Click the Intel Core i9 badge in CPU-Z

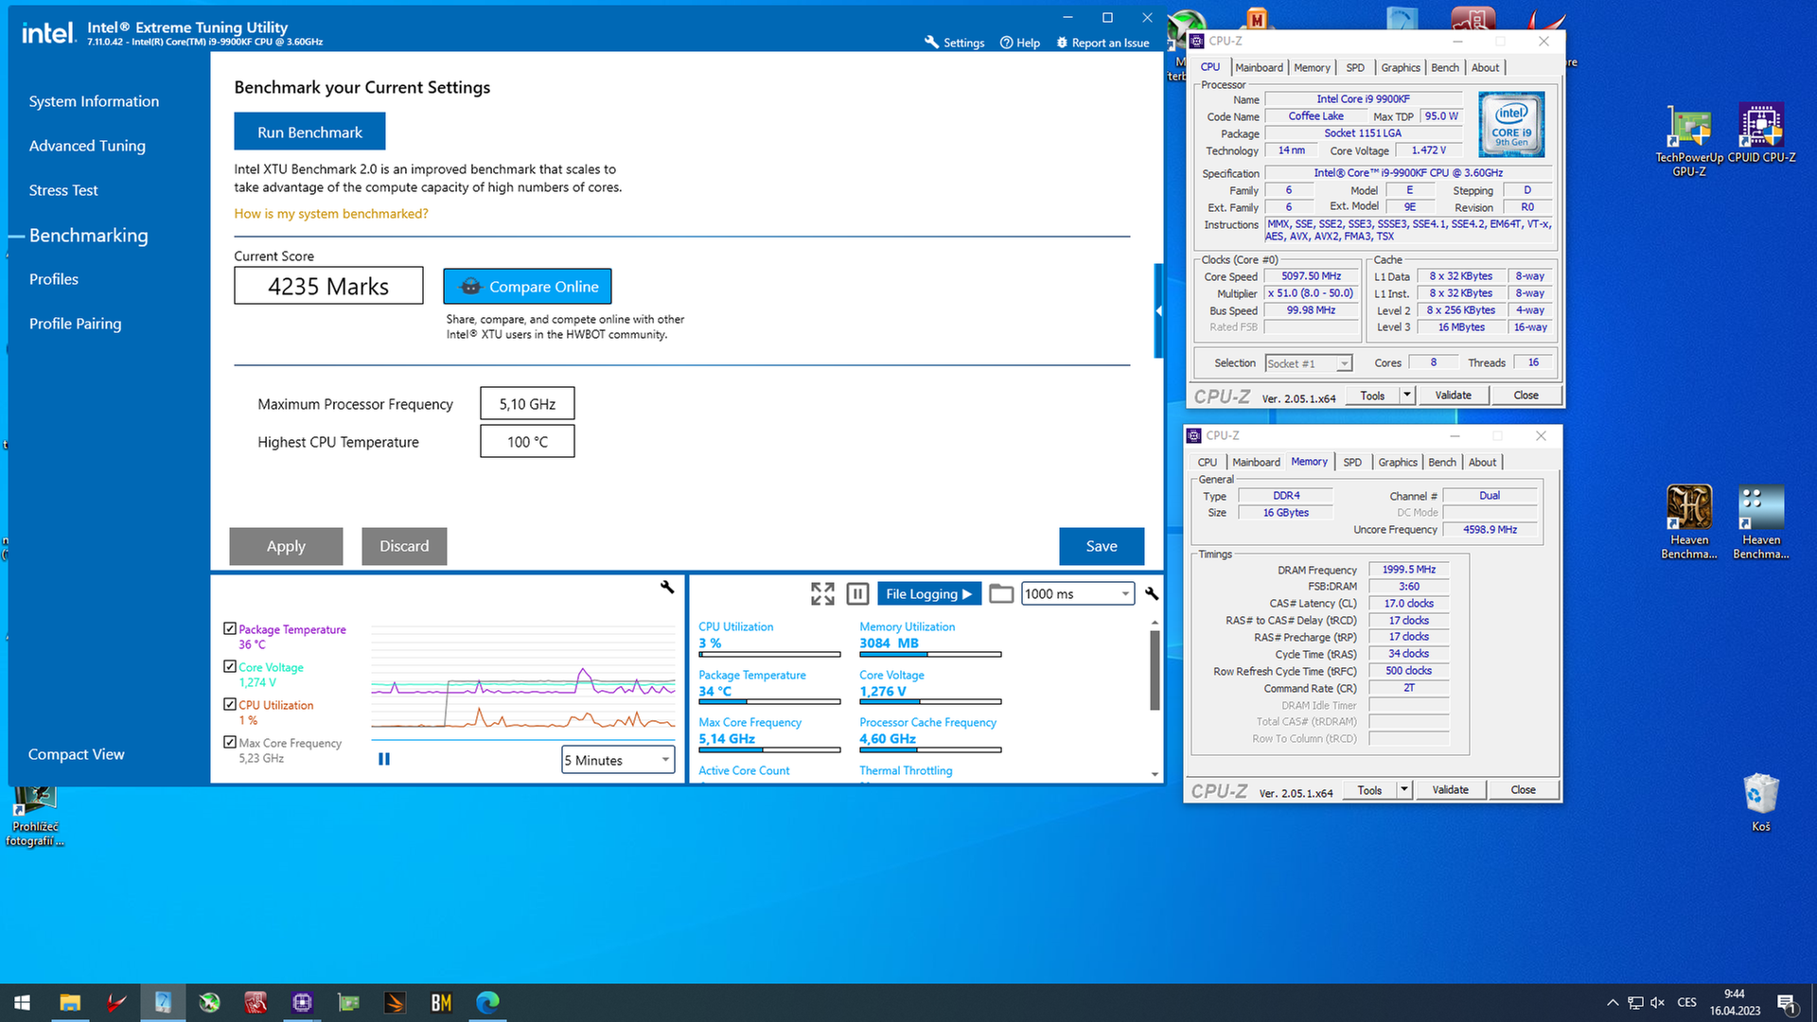(x=1511, y=124)
